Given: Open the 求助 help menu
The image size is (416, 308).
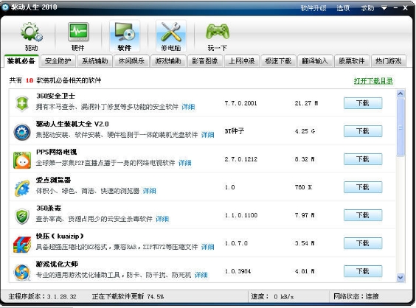Looking at the screenshot, I should [x=367, y=8].
